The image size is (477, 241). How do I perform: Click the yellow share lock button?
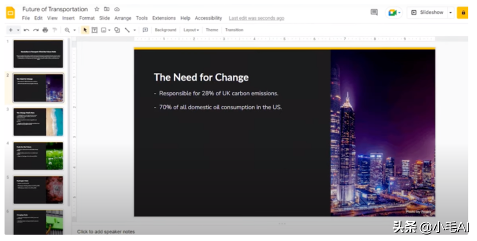462,12
